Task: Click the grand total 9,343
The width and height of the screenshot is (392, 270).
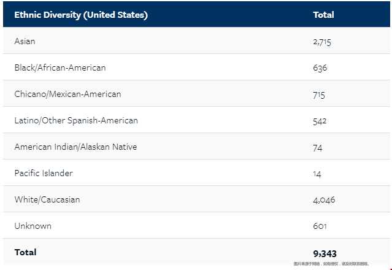Action: pyautogui.click(x=325, y=253)
